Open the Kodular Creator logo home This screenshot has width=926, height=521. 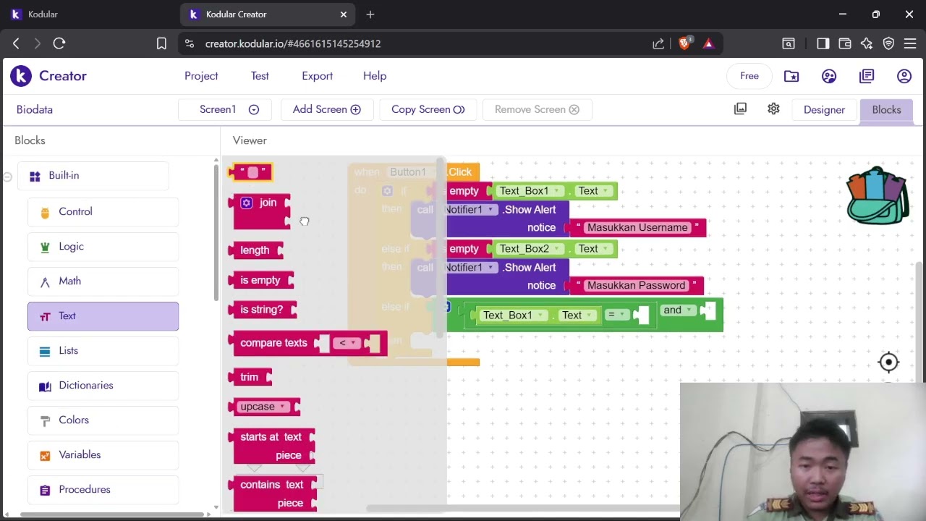(x=48, y=76)
